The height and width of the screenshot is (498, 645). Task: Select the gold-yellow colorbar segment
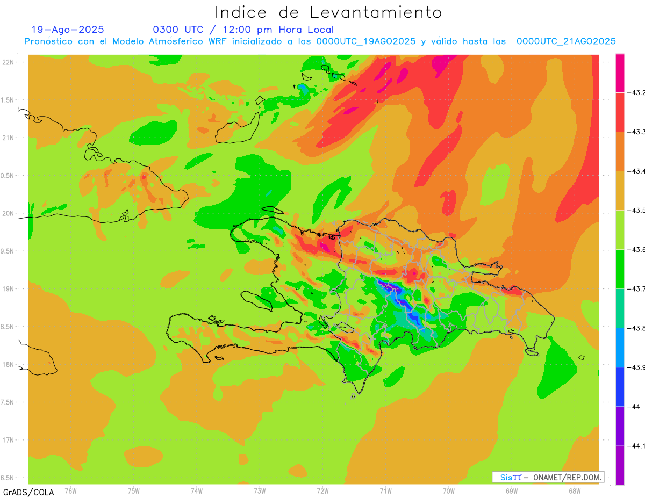620,191
